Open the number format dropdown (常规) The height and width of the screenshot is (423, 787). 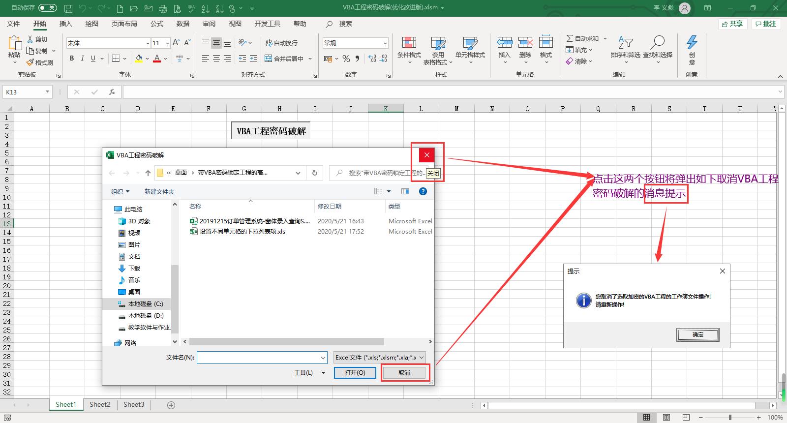point(385,43)
